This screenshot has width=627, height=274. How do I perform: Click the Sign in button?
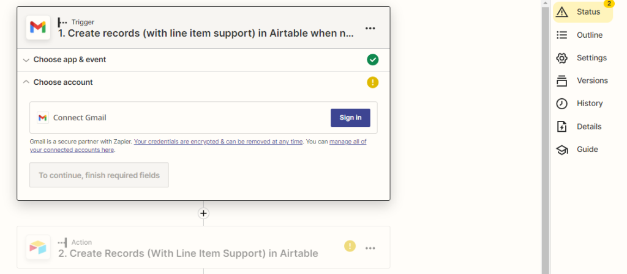click(350, 118)
